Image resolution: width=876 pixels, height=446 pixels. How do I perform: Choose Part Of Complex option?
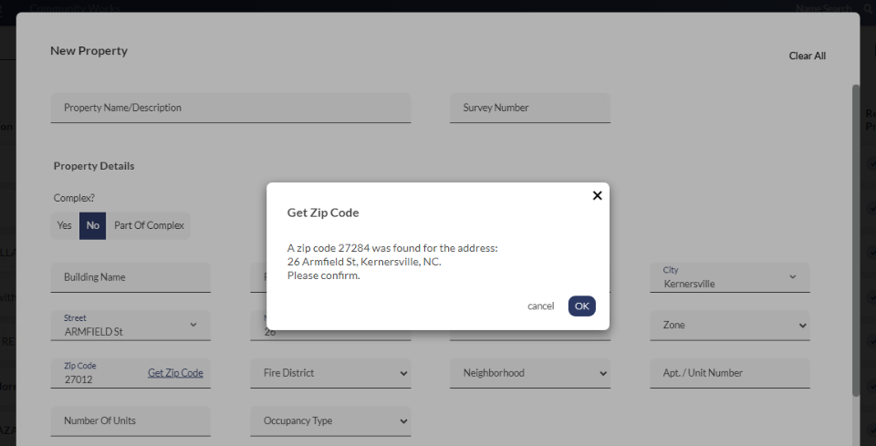pos(149,225)
